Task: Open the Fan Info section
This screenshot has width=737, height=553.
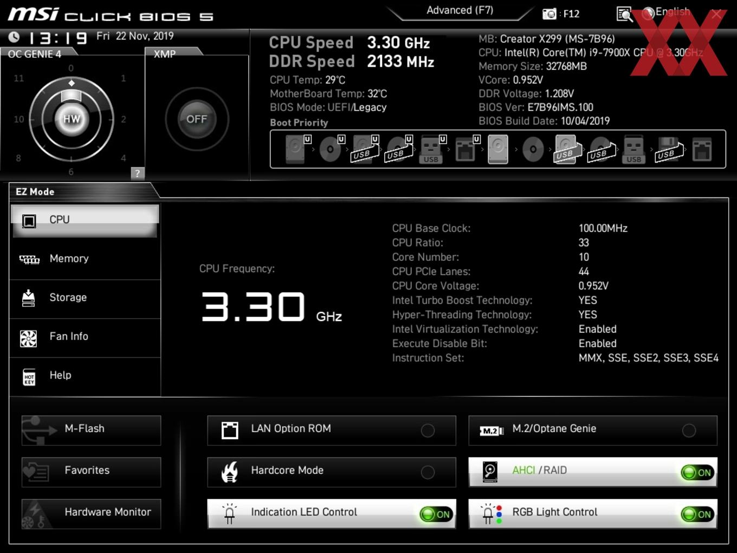Action: coord(85,337)
